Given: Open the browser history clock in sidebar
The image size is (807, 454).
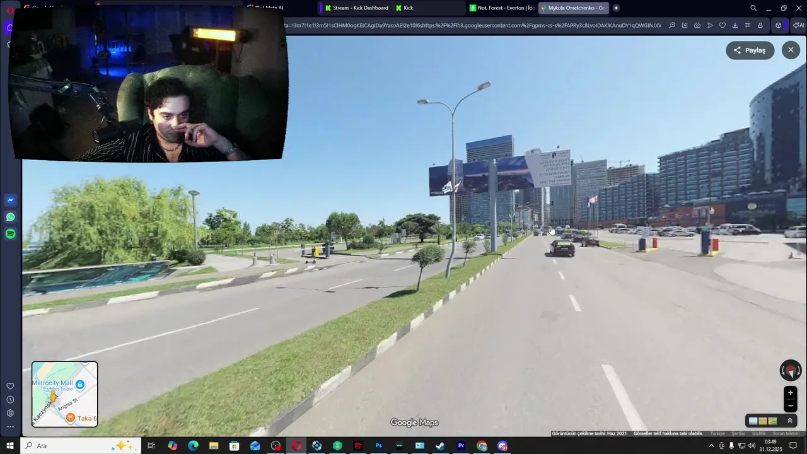Looking at the screenshot, I should [x=10, y=400].
